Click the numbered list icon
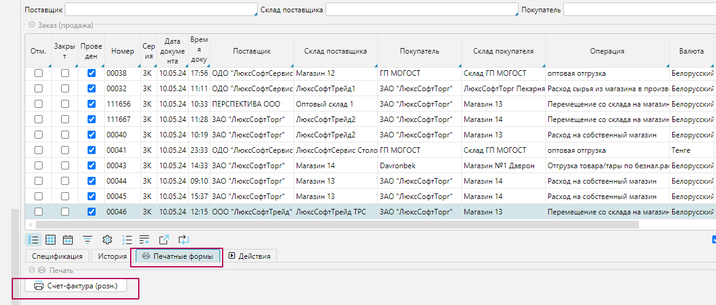 click(127, 240)
